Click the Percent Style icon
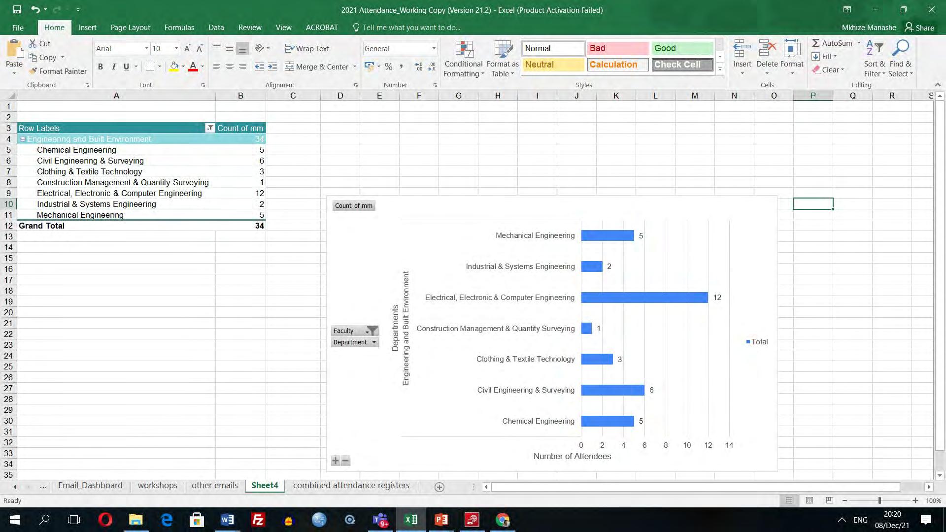Screen dimensions: 946x532 tap(389, 66)
